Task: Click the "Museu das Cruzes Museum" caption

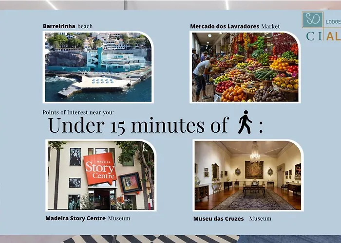Action: point(232,219)
